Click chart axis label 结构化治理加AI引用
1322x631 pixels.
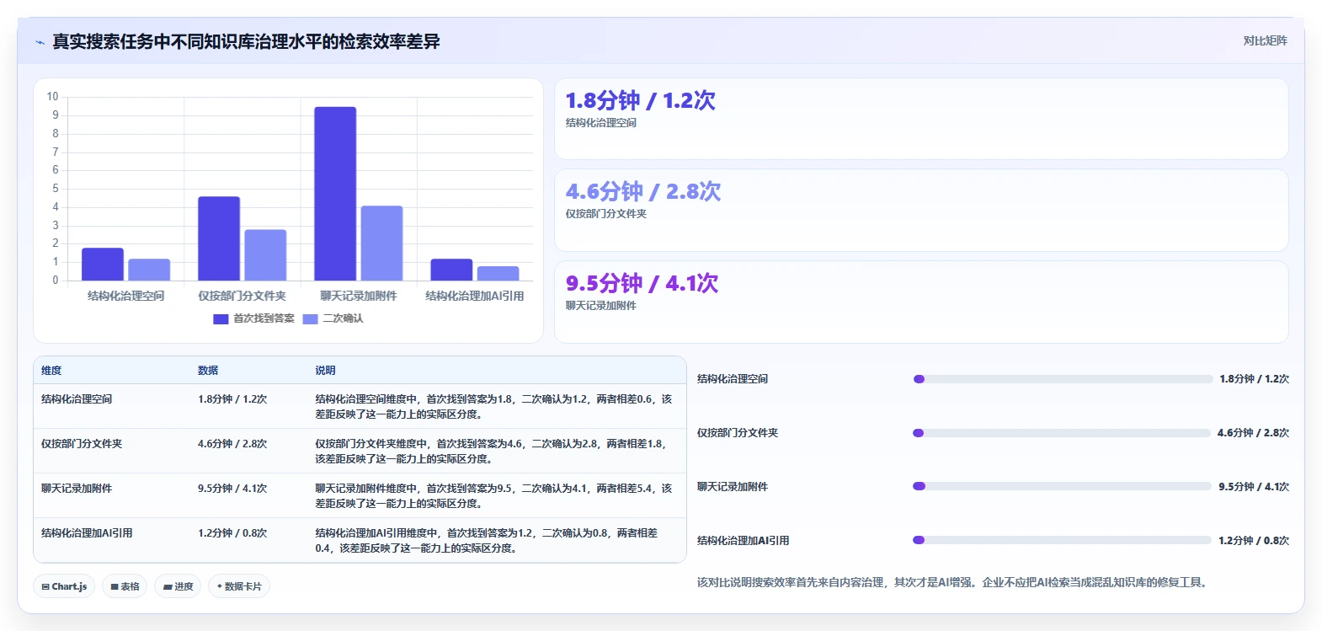click(474, 296)
